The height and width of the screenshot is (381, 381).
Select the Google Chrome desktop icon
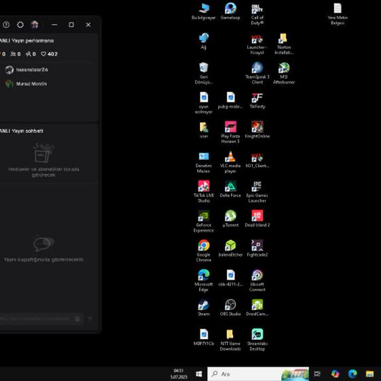pyautogui.click(x=203, y=246)
